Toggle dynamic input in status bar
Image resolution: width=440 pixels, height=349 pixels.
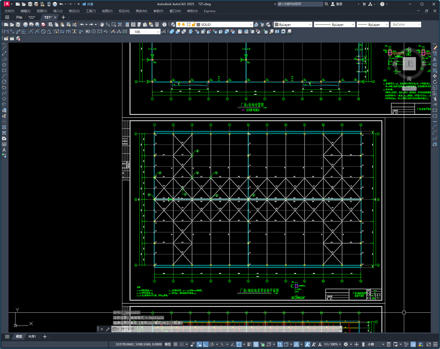[199, 344]
